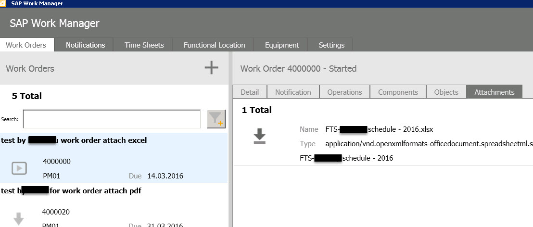
Task: Click the attachment description under Type
Action: click(346, 158)
